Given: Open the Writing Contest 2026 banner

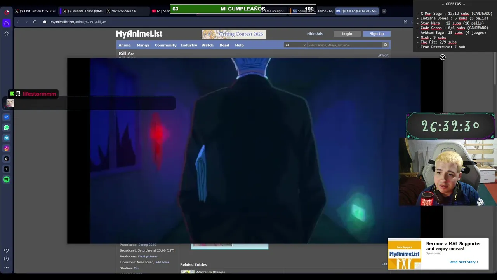Looking at the screenshot, I should [x=234, y=34].
